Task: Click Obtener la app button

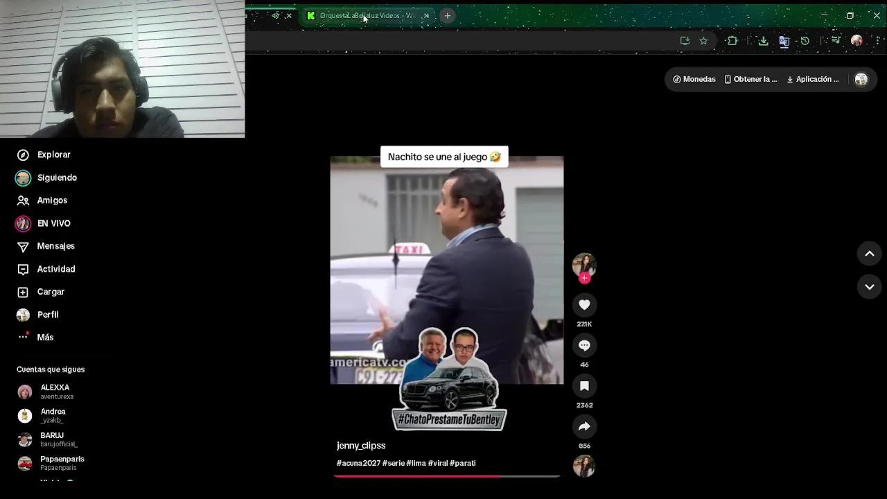Action: [751, 79]
